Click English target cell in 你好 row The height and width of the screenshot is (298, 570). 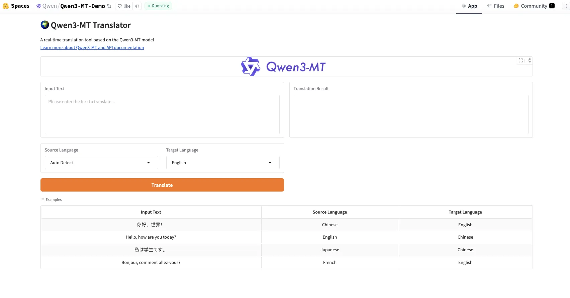[465, 225]
